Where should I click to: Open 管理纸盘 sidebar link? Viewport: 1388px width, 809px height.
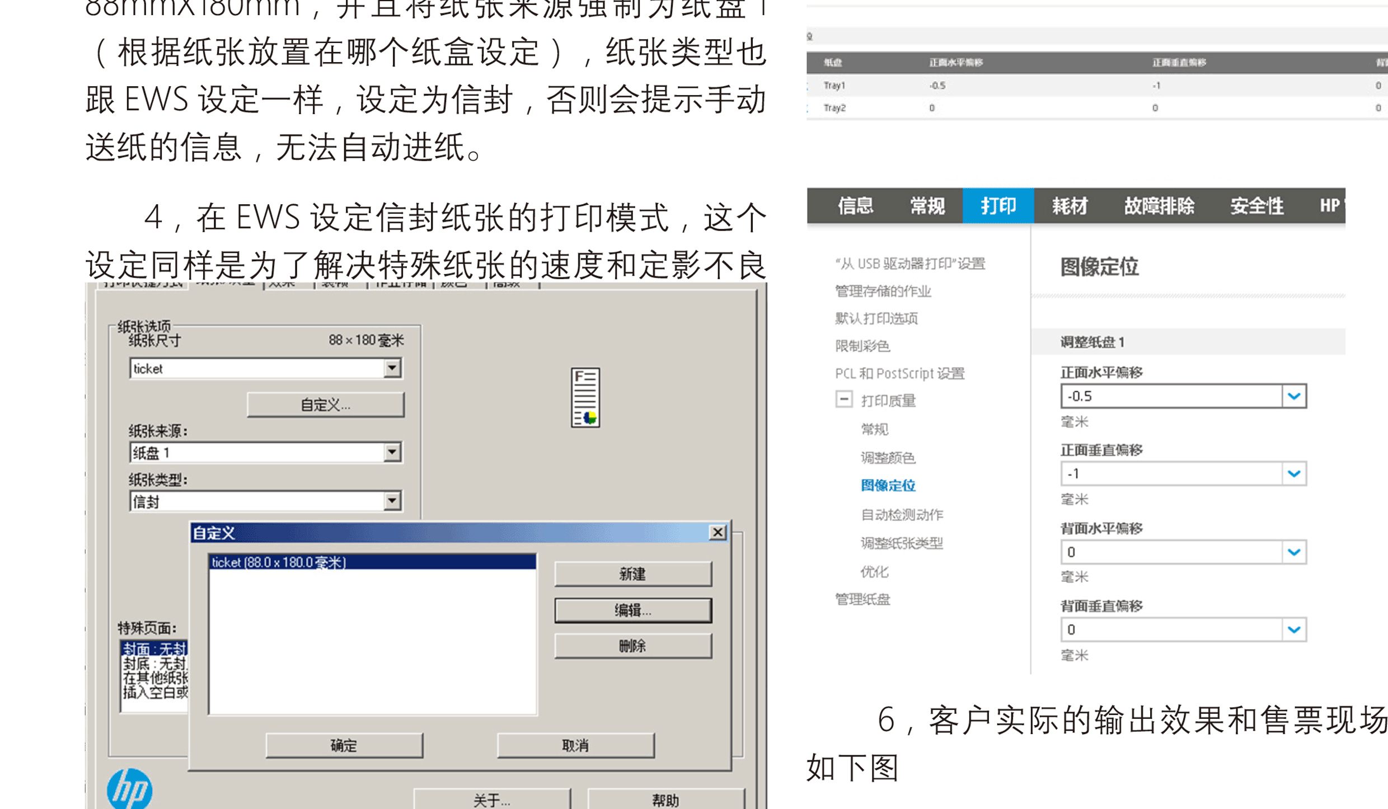862,599
